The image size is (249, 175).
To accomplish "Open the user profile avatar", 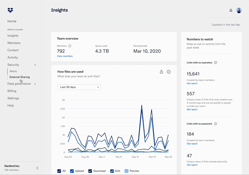I will pyautogui.click(x=239, y=10).
